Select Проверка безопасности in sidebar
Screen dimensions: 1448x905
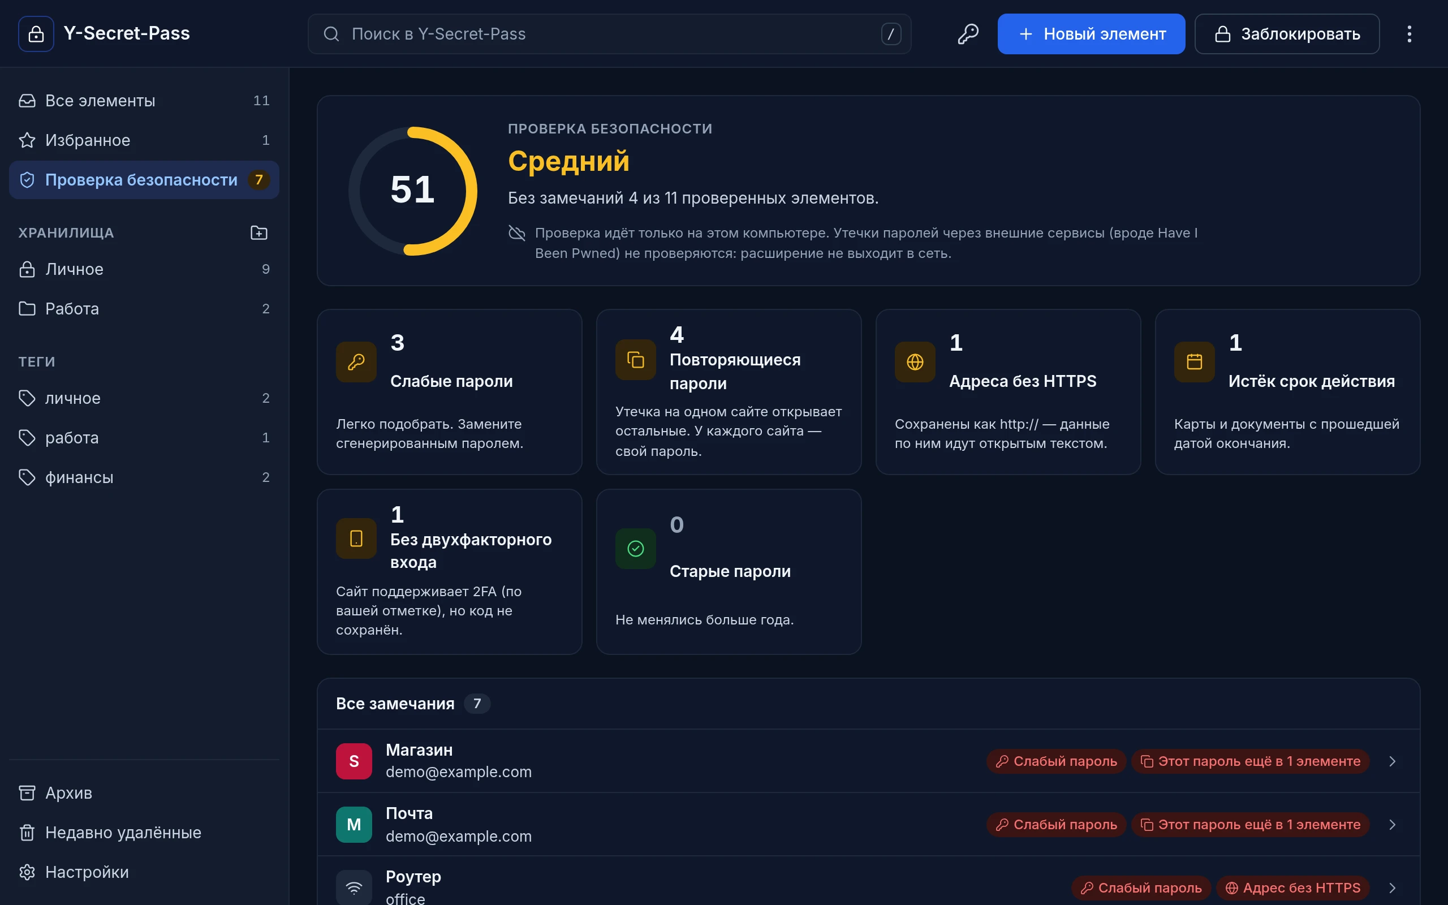(x=144, y=179)
